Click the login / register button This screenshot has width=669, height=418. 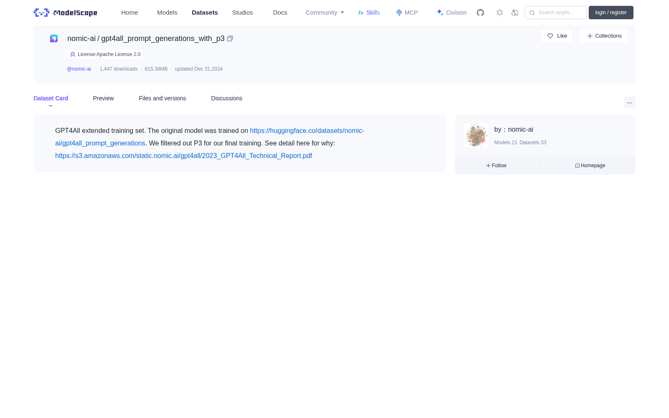(x=611, y=13)
